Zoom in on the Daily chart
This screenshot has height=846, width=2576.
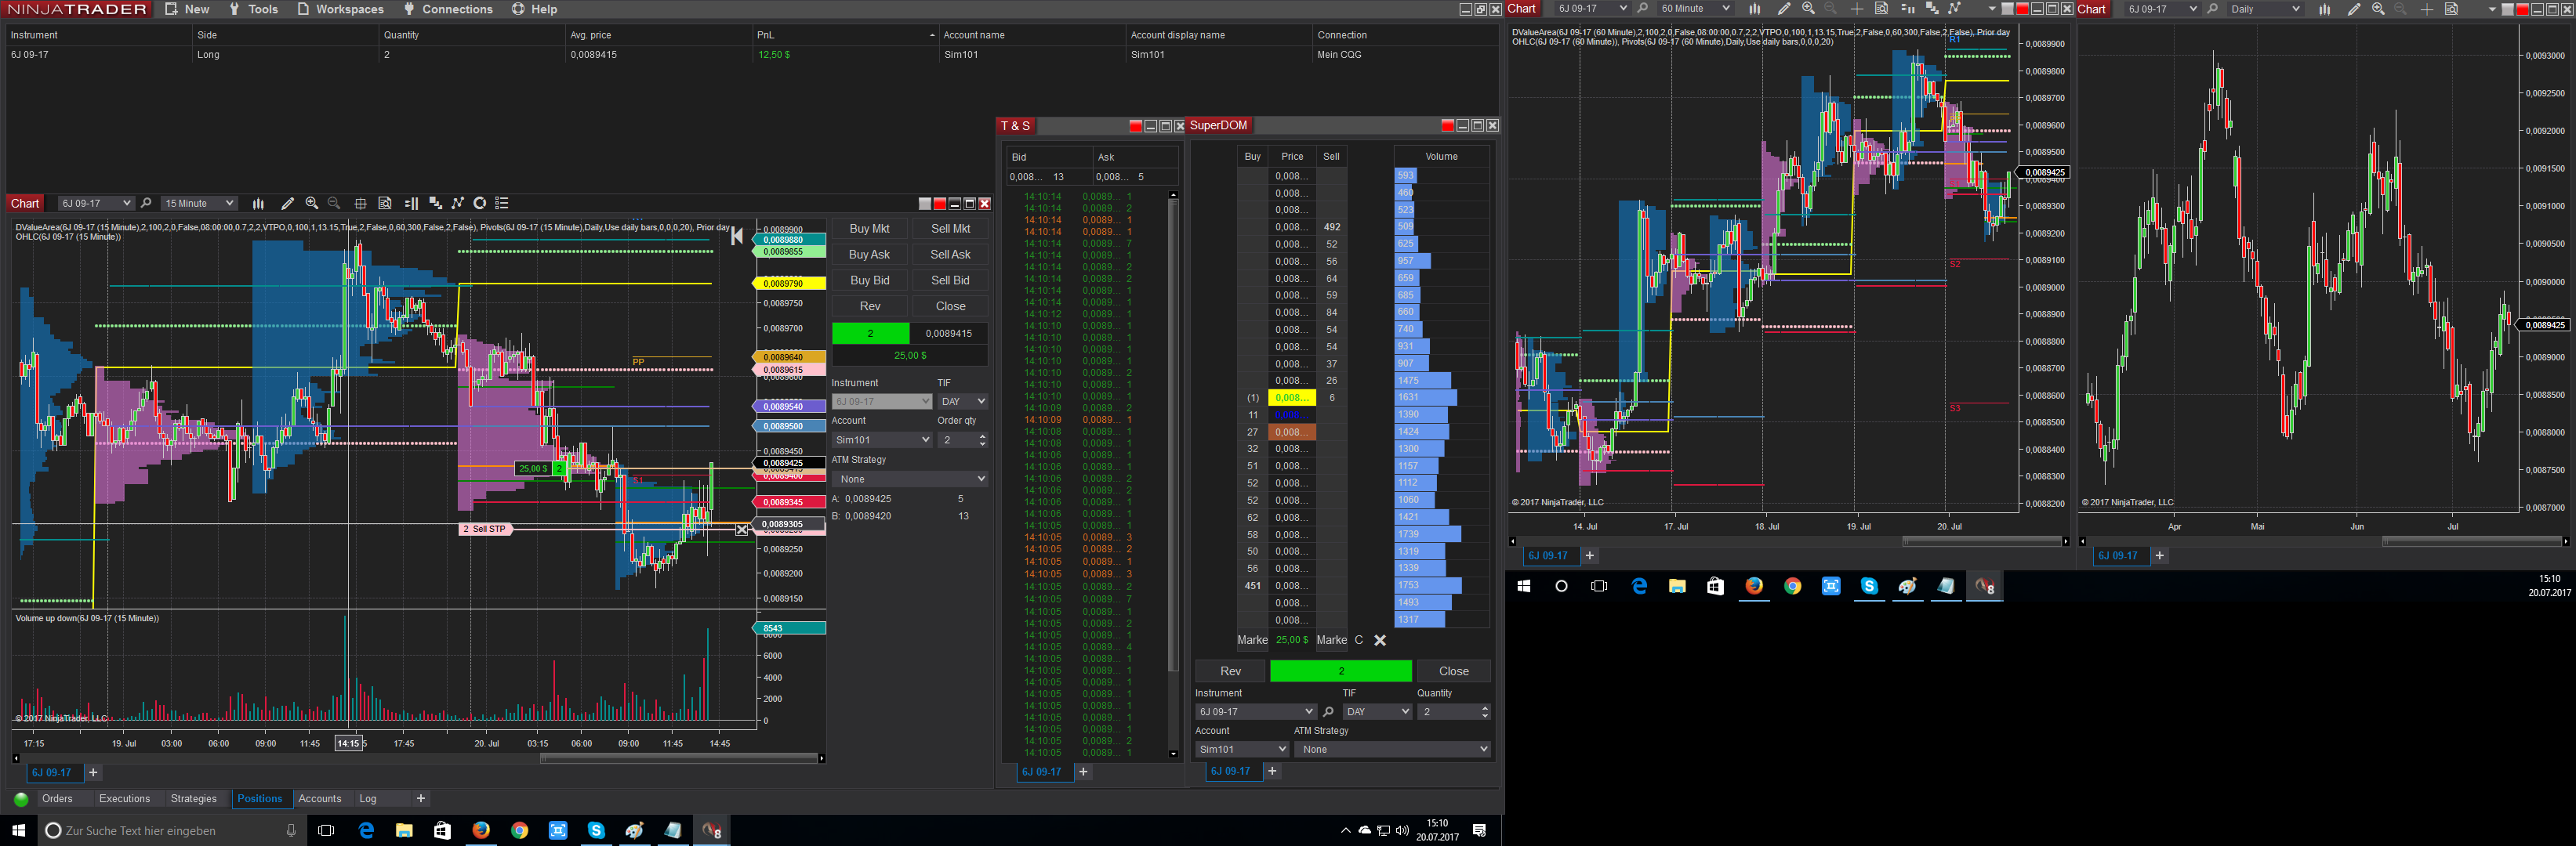(x=2378, y=9)
